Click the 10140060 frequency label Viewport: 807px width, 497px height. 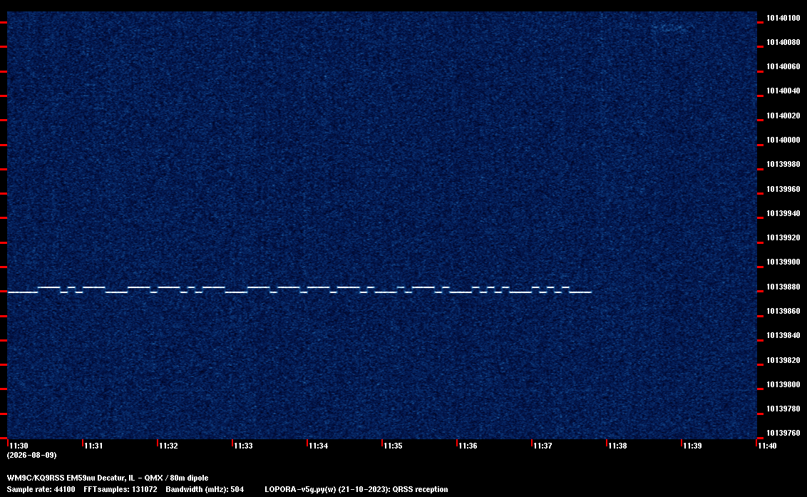[x=783, y=66]
